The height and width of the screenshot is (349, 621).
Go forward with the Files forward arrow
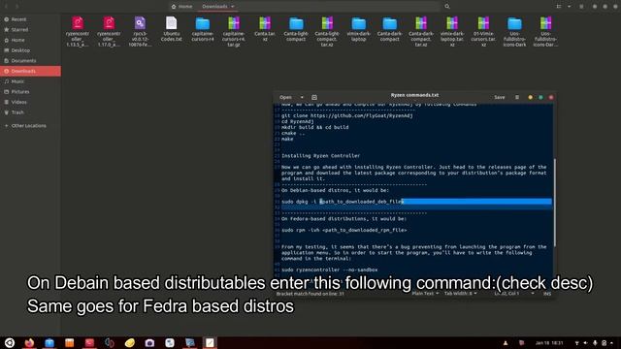17,7
